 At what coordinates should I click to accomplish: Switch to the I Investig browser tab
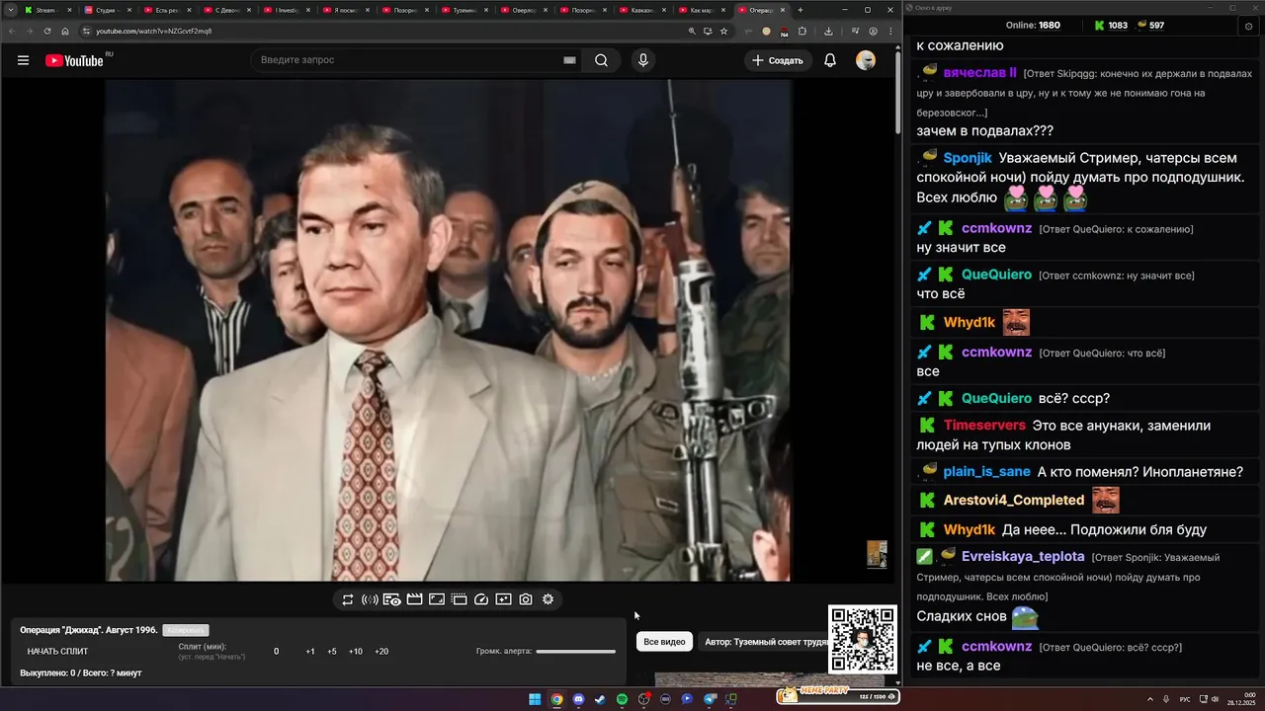tap(286, 10)
